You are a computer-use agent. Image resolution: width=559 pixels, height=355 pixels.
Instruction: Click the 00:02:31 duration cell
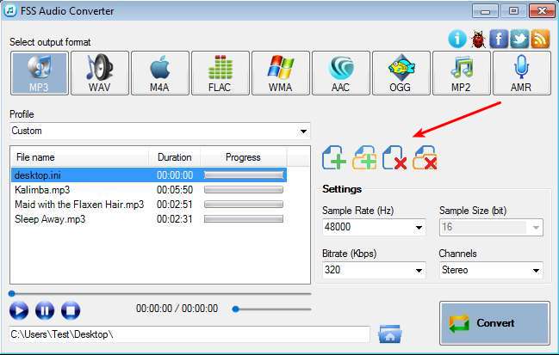[x=175, y=219]
